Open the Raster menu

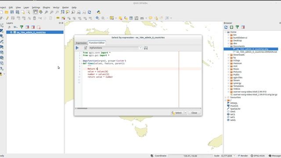pyautogui.click(x=65, y=7)
